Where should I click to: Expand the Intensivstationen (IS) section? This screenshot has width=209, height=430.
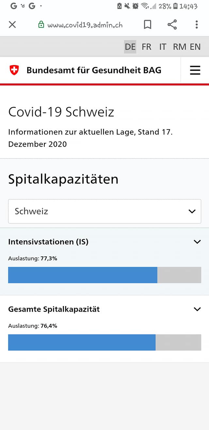click(x=197, y=242)
